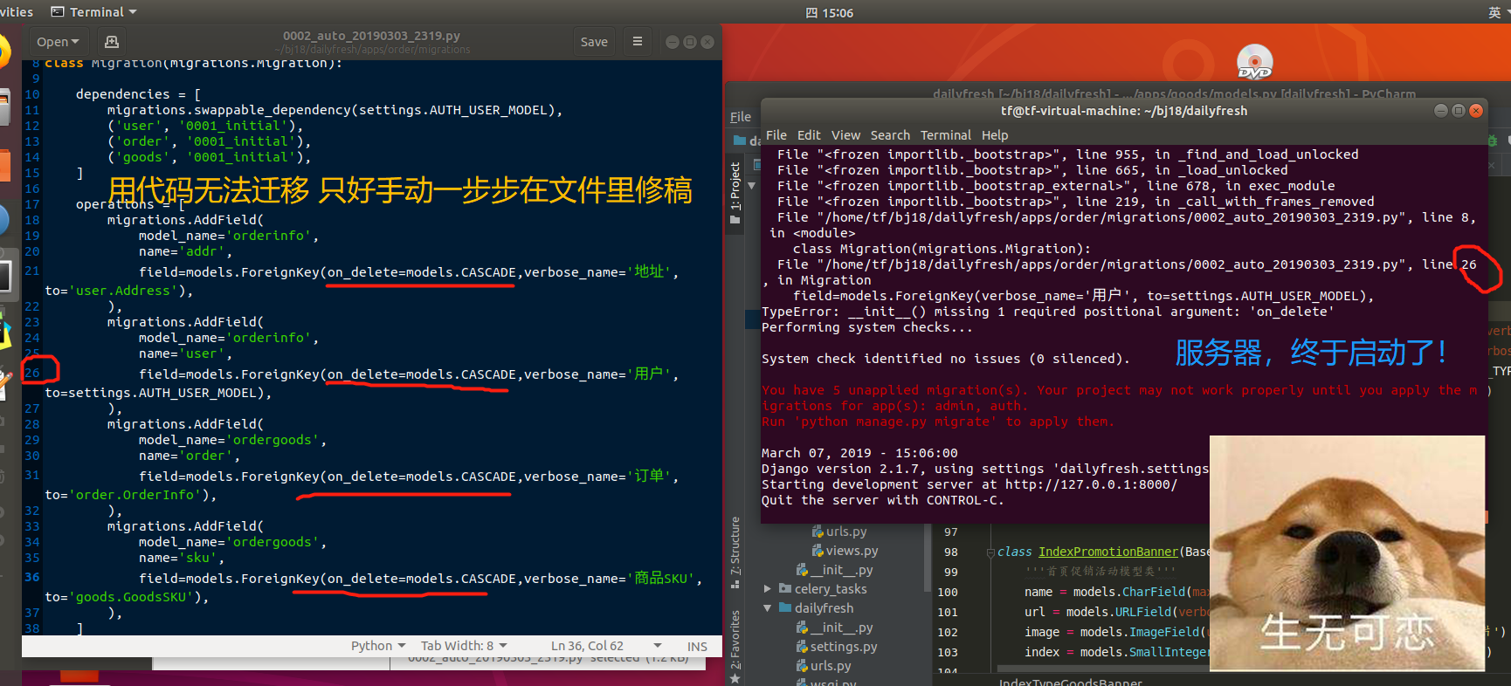The height and width of the screenshot is (686, 1511).
Task: Click the views.py file icon in PyCharm
Action: coord(818,551)
